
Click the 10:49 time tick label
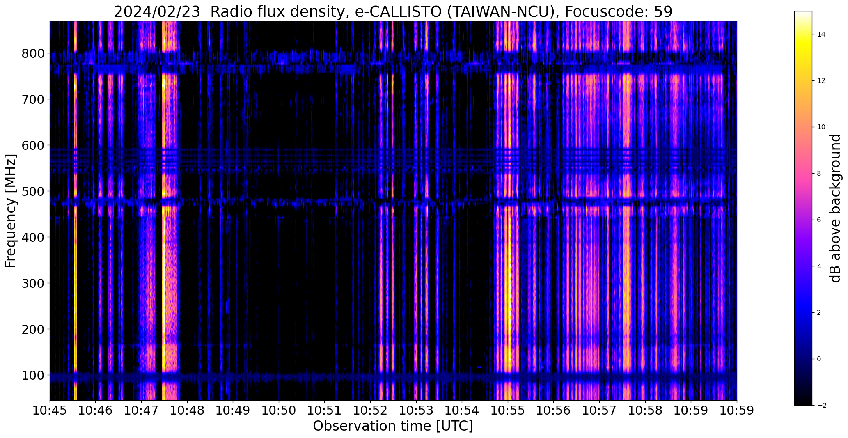(x=233, y=410)
